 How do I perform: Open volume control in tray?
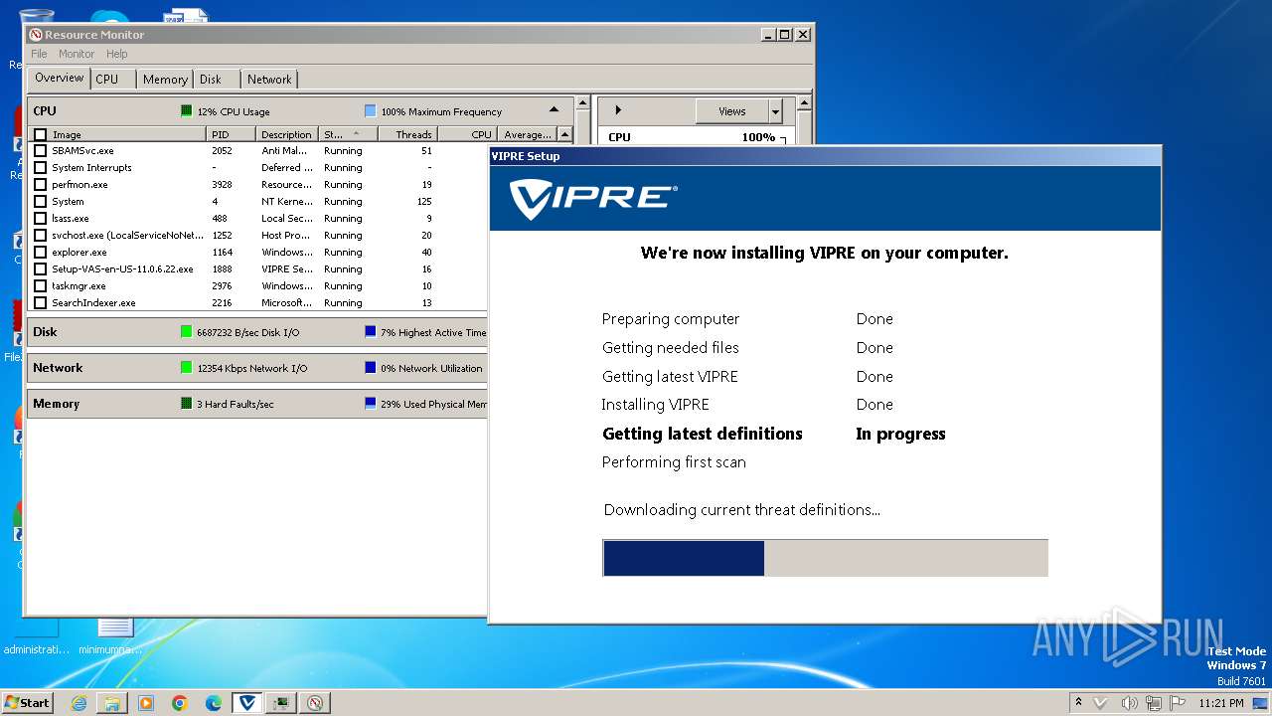[1129, 703]
